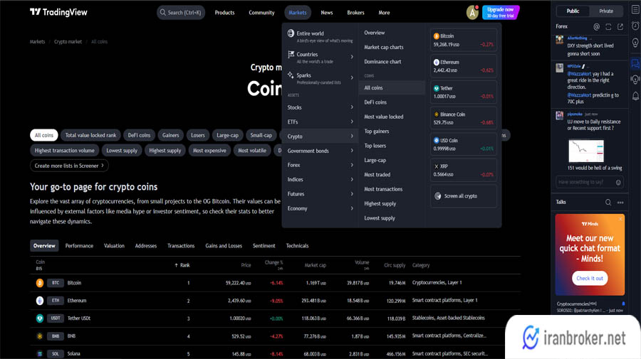Click Create more lists in Screener

[x=70, y=166]
